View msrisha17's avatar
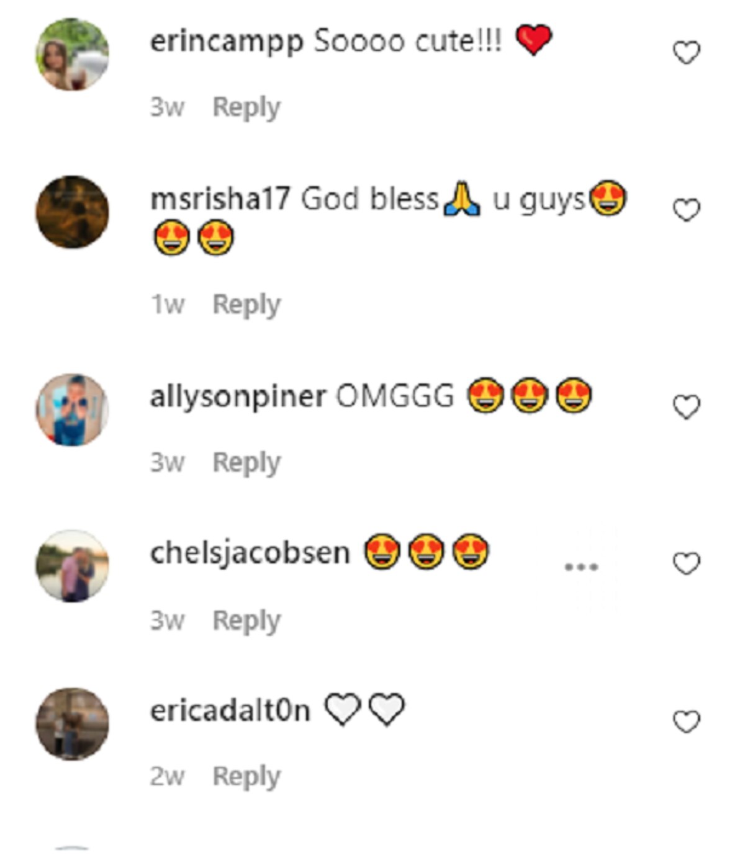Viewport: 745px width, 855px height. (72, 212)
